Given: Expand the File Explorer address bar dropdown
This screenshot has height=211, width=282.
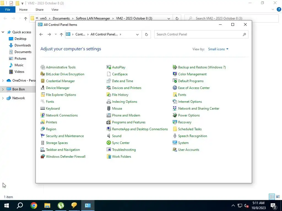Looking at the screenshot, I should 169,18.
